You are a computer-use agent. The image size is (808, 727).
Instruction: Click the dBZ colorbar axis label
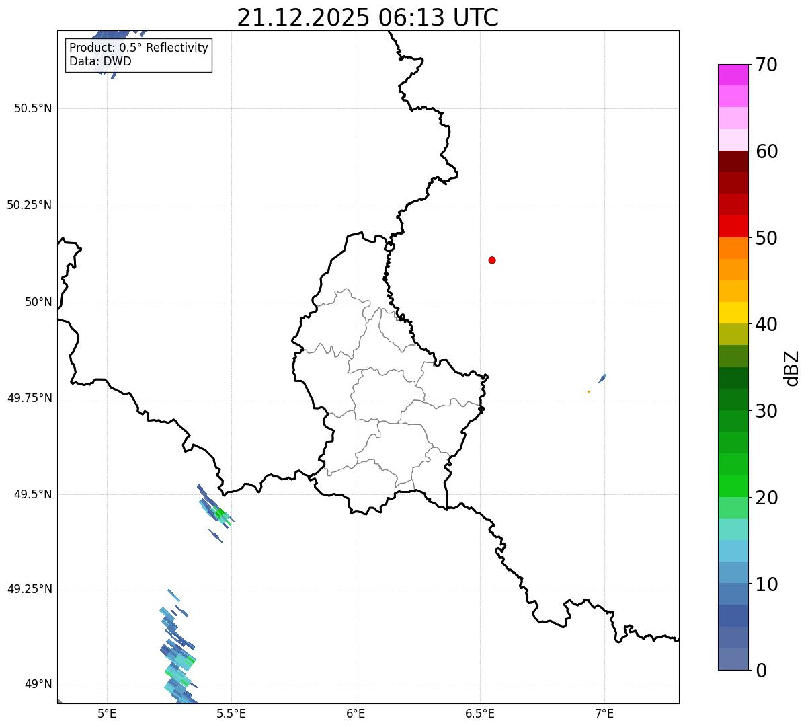[x=792, y=367]
